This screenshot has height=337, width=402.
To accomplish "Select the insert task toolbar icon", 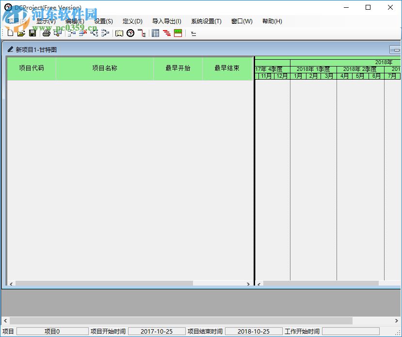I will (71, 33).
